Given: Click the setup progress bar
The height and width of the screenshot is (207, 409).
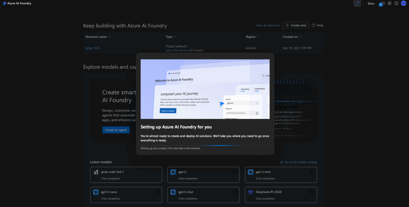Looking at the screenshot, I should click(205, 145).
